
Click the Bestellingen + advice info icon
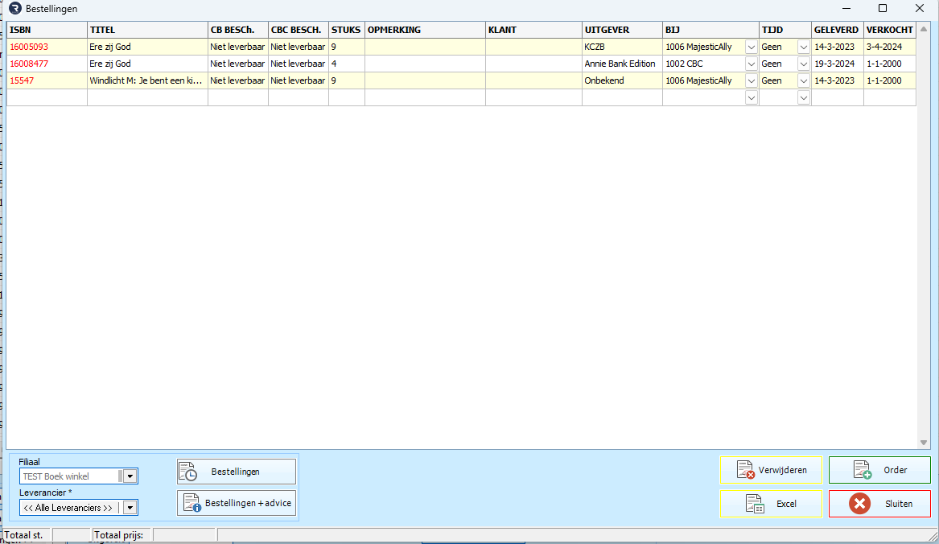(x=192, y=503)
